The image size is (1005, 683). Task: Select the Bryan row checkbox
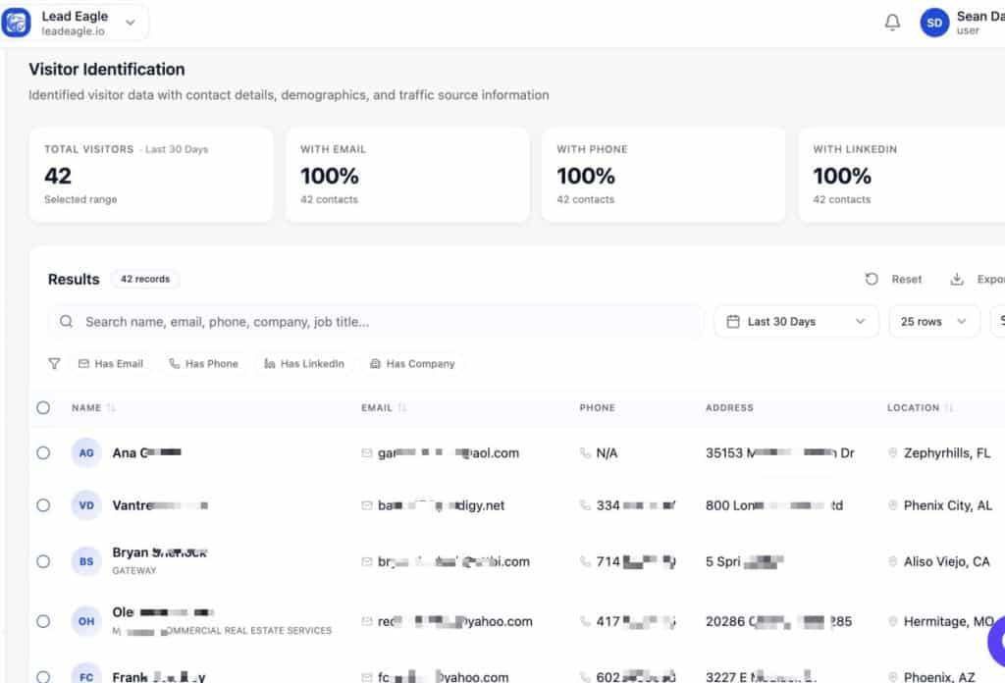point(43,561)
